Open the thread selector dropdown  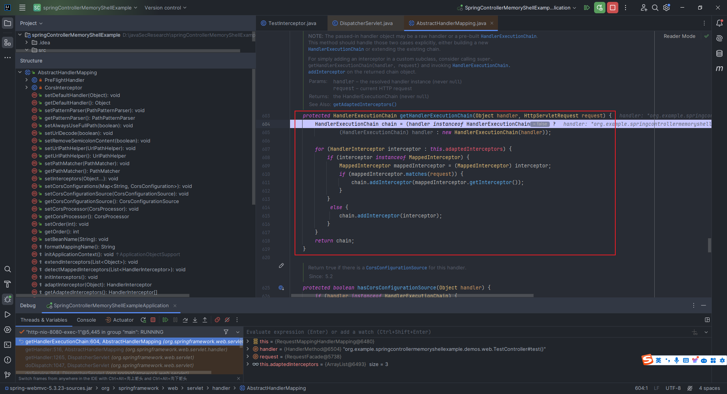tap(238, 332)
